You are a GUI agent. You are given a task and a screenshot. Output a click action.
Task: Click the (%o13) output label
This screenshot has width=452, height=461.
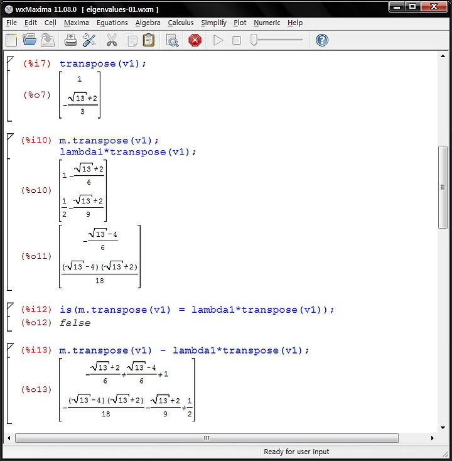click(36, 389)
